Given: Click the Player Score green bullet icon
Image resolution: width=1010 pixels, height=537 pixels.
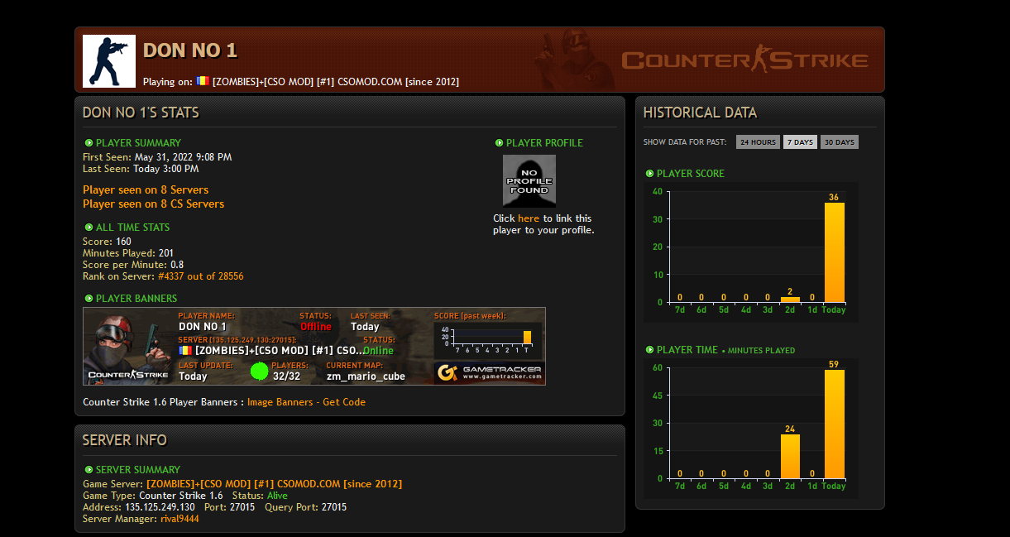Looking at the screenshot, I should [x=649, y=174].
